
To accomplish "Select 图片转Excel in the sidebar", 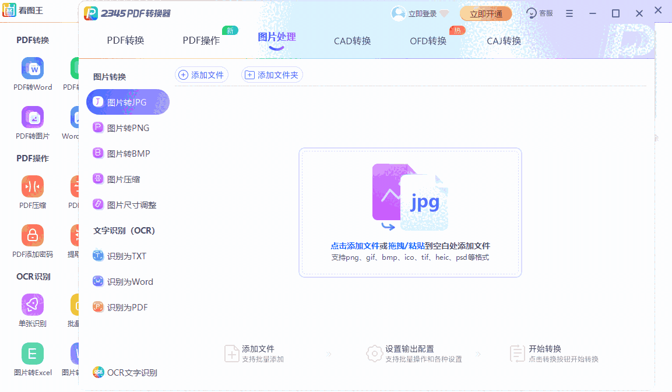I will (33, 359).
